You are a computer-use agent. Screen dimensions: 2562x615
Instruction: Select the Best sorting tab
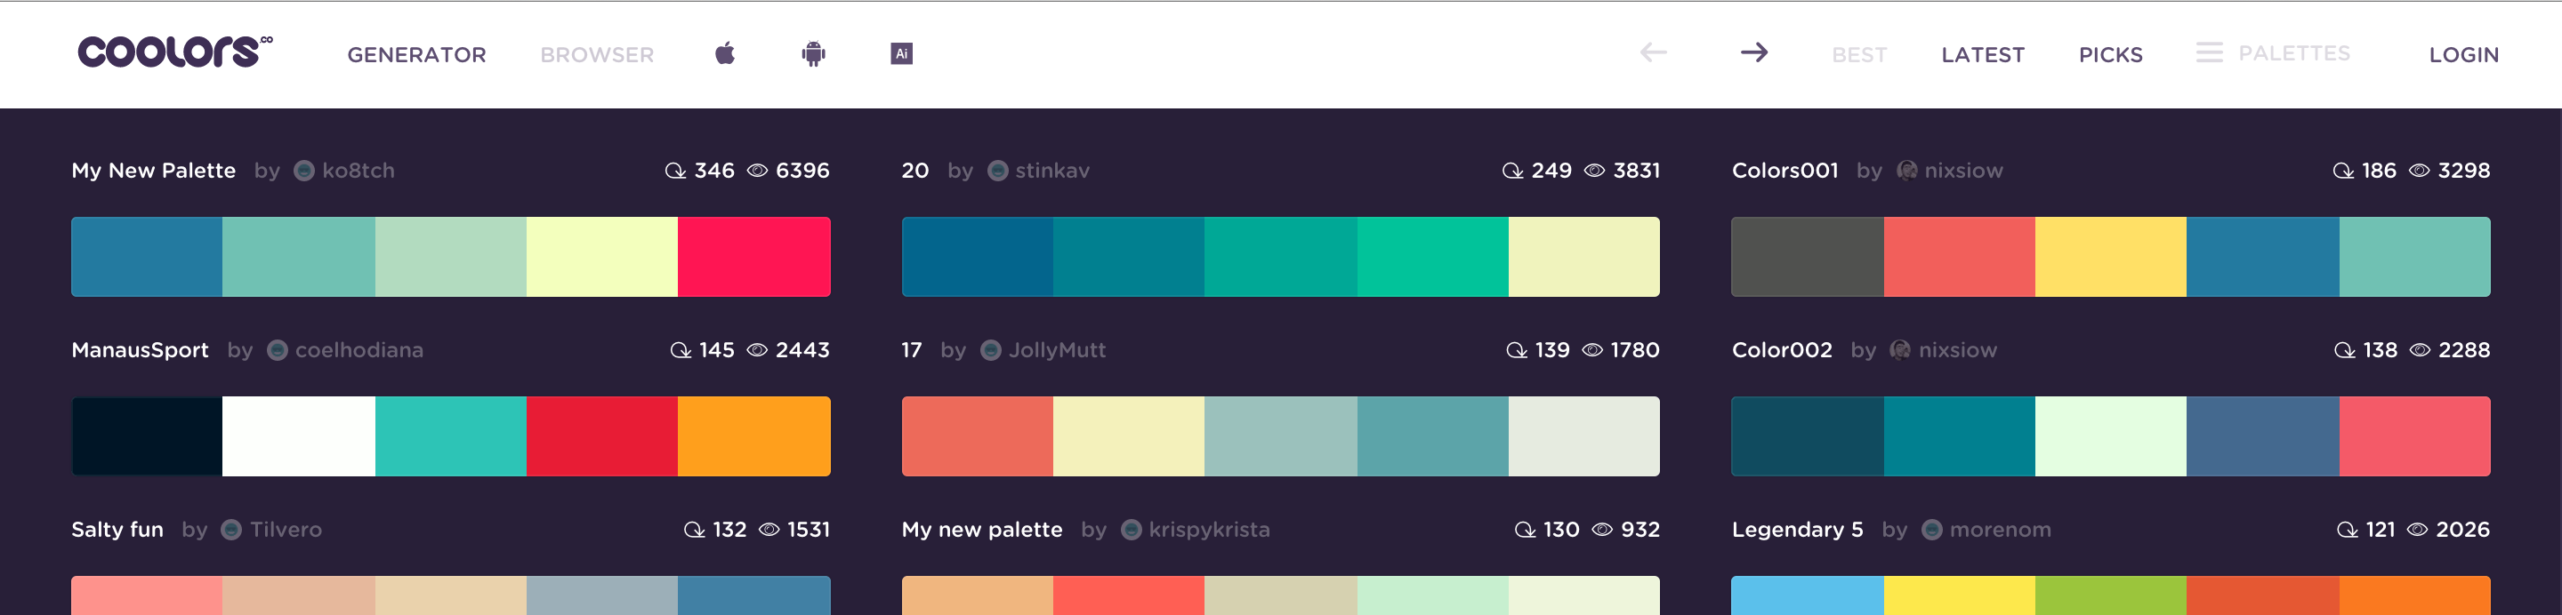point(1859,54)
